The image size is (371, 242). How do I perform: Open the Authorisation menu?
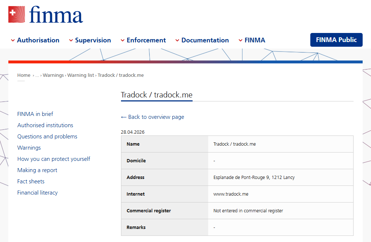click(38, 40)
